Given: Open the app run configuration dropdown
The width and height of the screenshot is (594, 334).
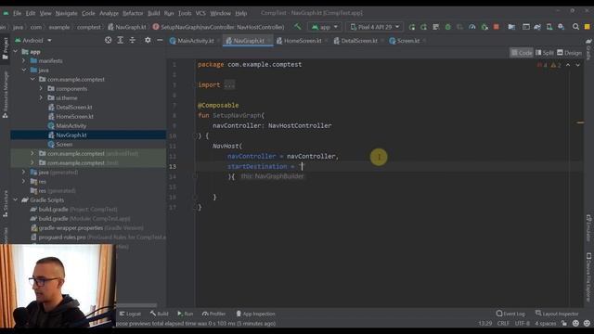Looking at the screenshot, I should [325, 27].
